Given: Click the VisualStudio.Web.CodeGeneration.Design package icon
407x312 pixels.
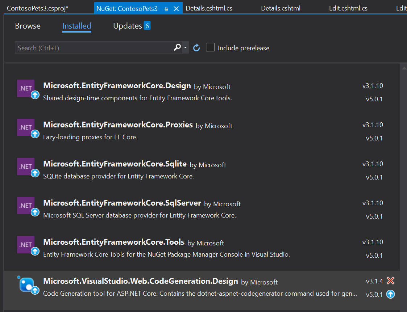Looking at the screenshot, I should (x=27, y=284).
